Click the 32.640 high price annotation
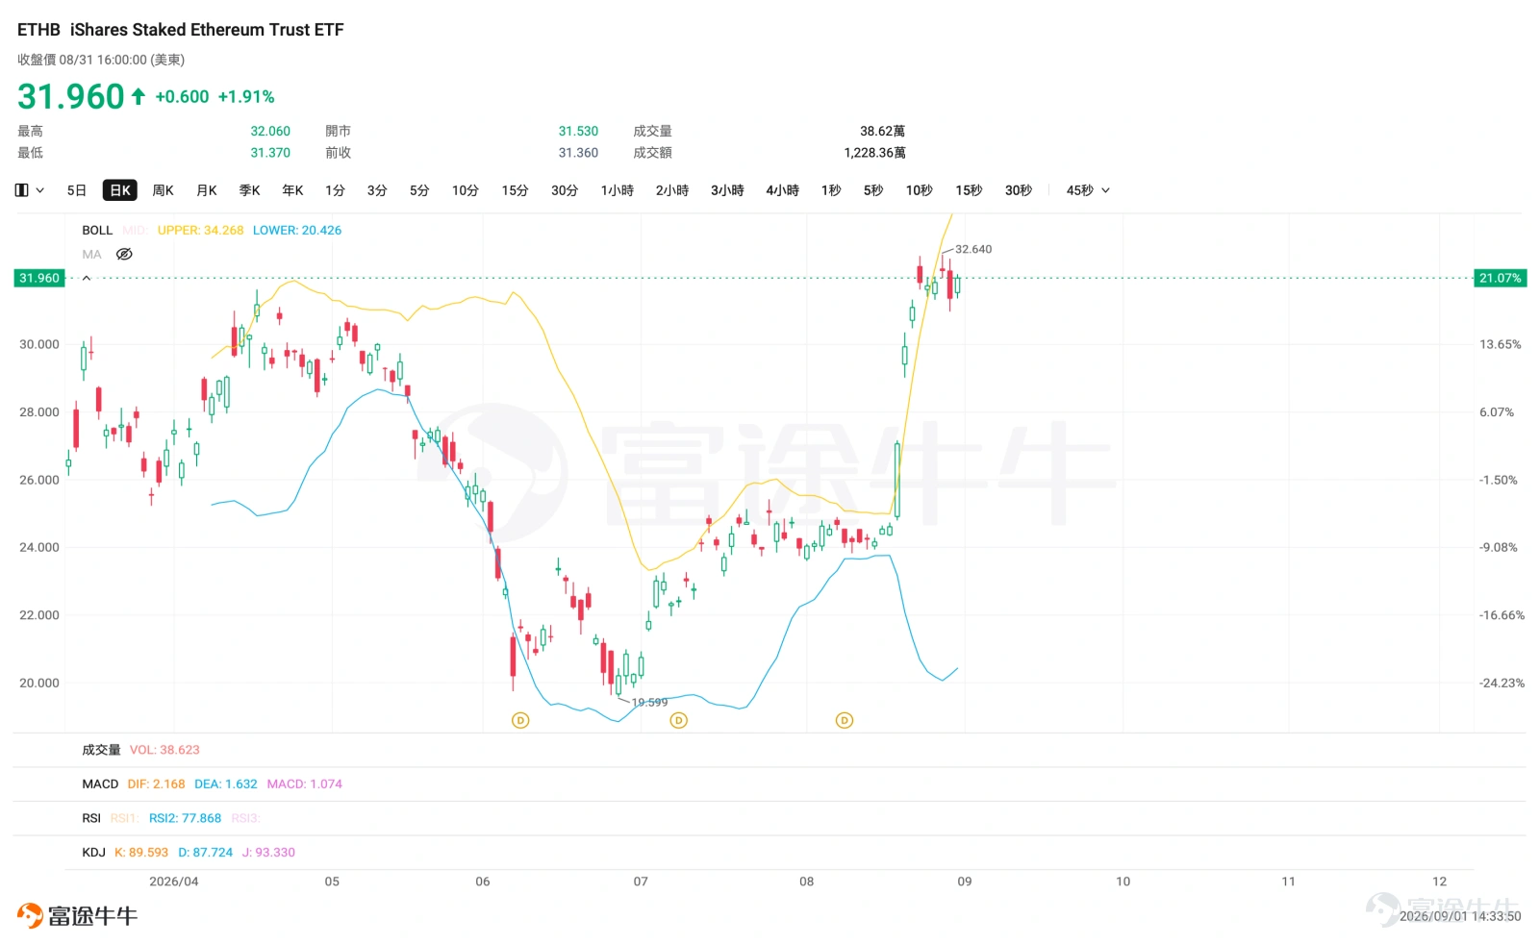 [973, 249]
